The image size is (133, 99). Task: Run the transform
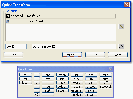tap(95, 55)
